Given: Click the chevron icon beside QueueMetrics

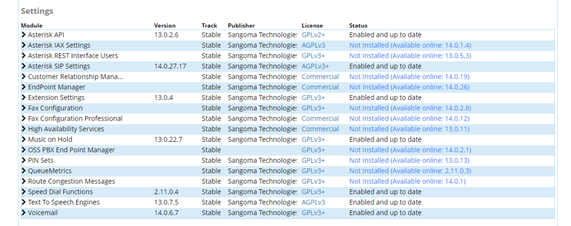Looking at the screenshot, I should (24, 171).
